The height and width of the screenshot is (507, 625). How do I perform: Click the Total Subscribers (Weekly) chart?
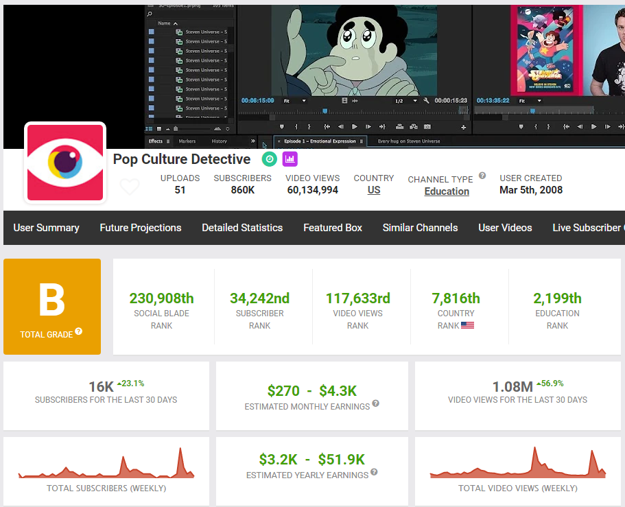(106, 463)
